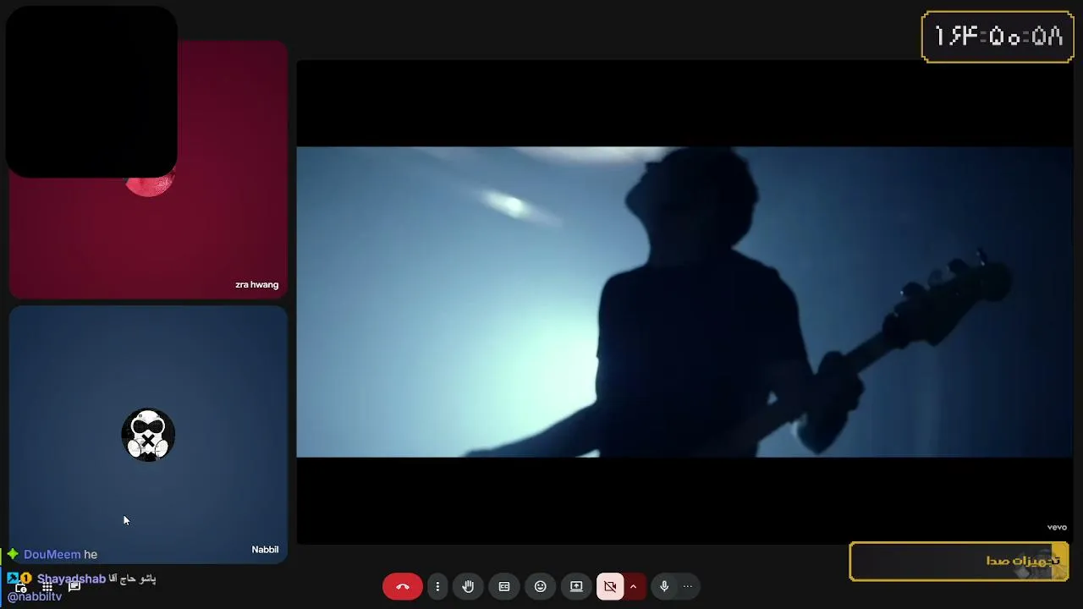This screenshot has height=609, width=1083.
Task: Open the activities grid icon at bottom left
Action: 47,587
